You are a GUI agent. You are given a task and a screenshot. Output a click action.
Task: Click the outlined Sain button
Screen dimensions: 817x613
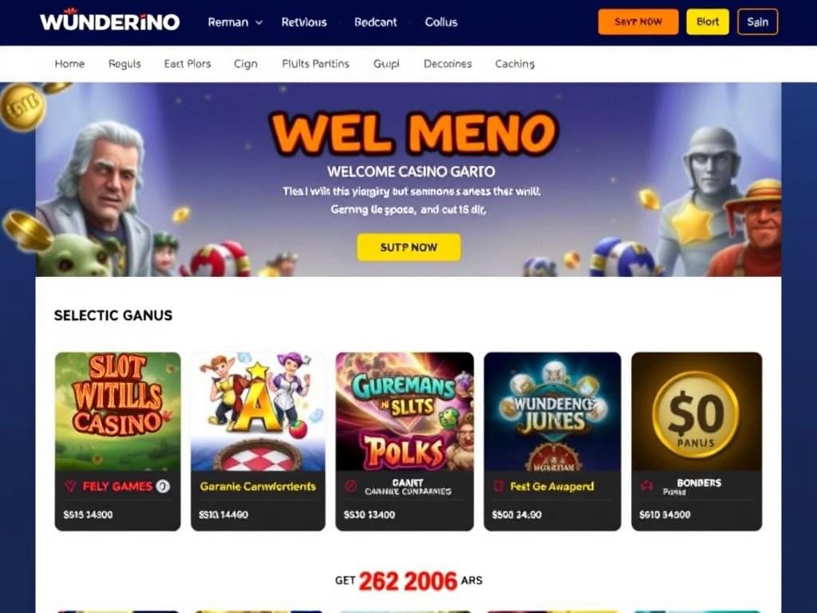[x=758, y=22]
